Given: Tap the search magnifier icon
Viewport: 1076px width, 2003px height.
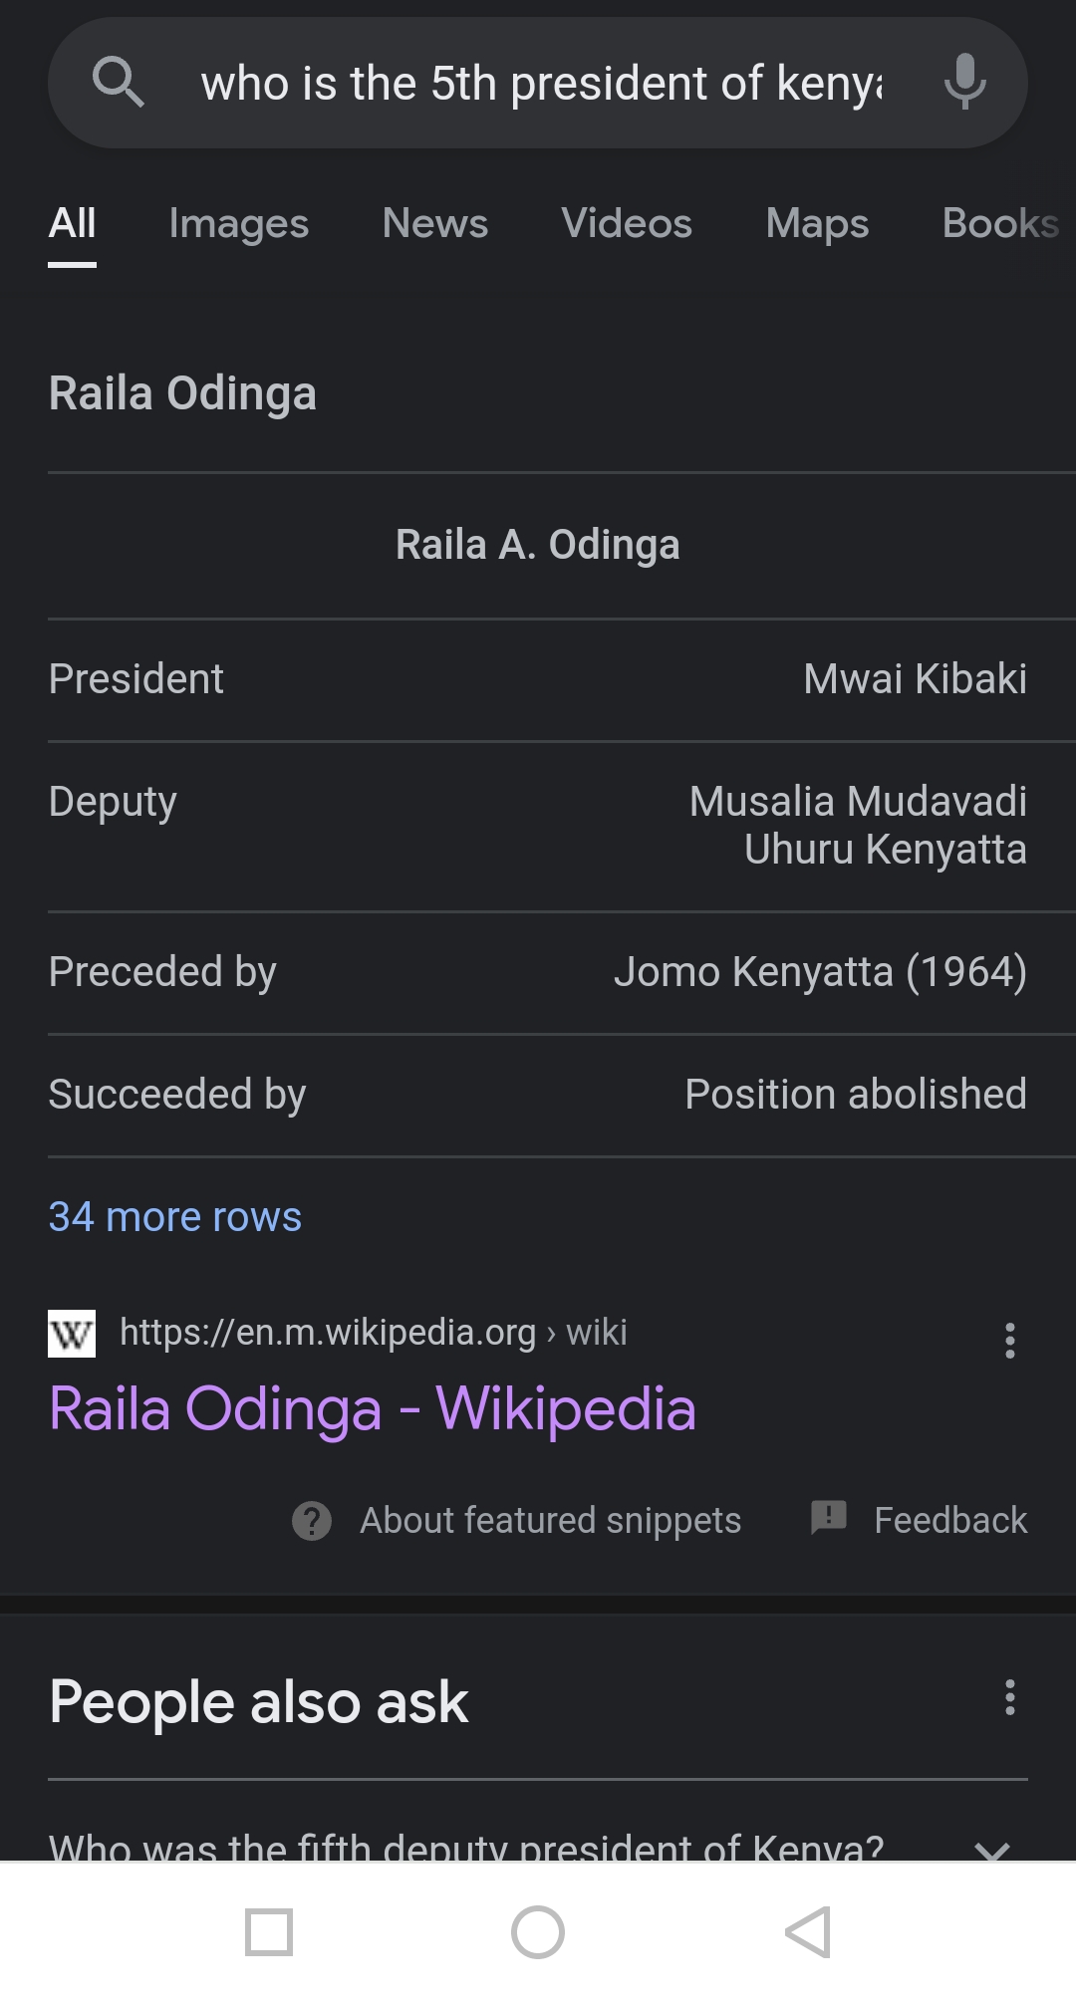Looking at the screenshot, I should 118,82.
